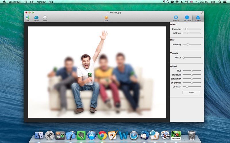The height and width of the screenshot is (143, 230).
Task: Switch to Aperture focus mode
Action: (176, 18)
